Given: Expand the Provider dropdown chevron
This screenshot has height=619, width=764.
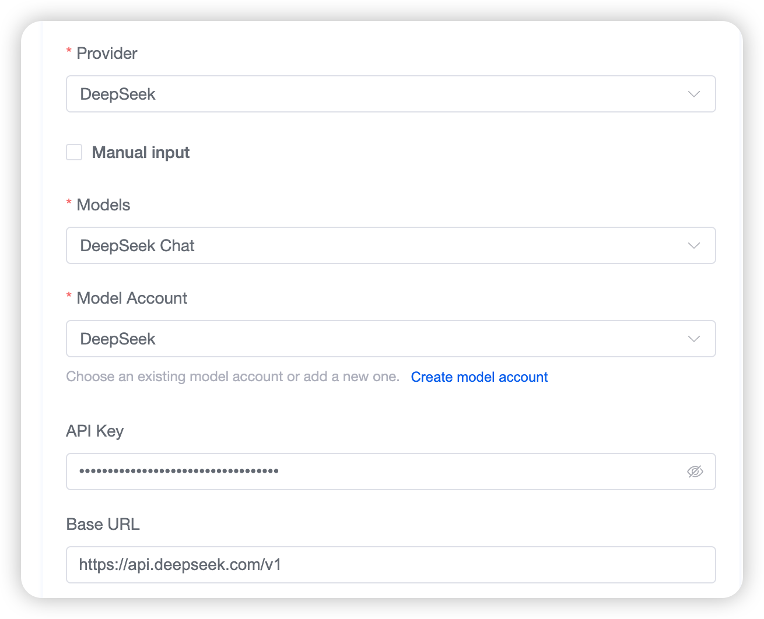Looking at the screenshot, I should click(693, 94).
